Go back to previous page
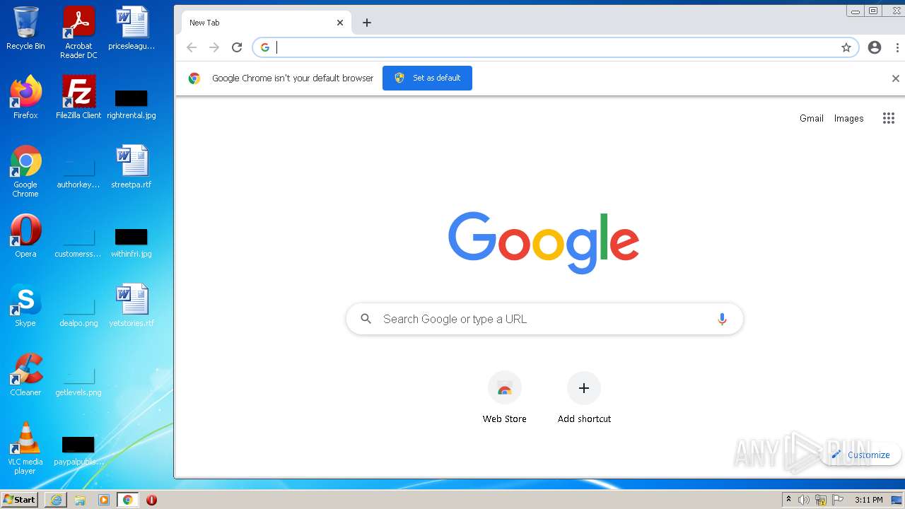 (192, 47)
